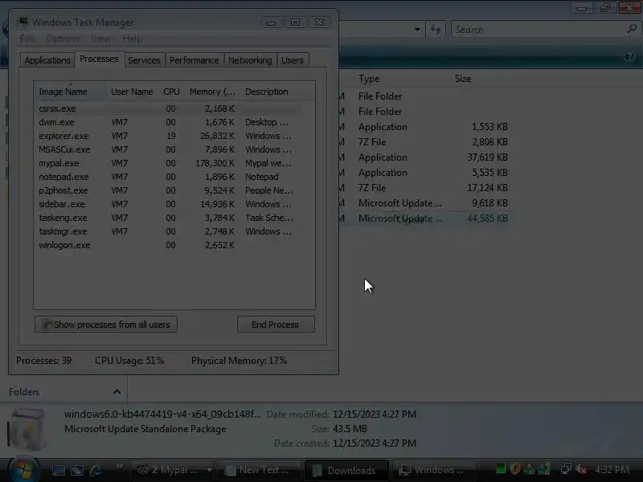Sort Explorer files by Size column
Image resolution: width=643 pixels, height=482 pixels.
point(463,79)
